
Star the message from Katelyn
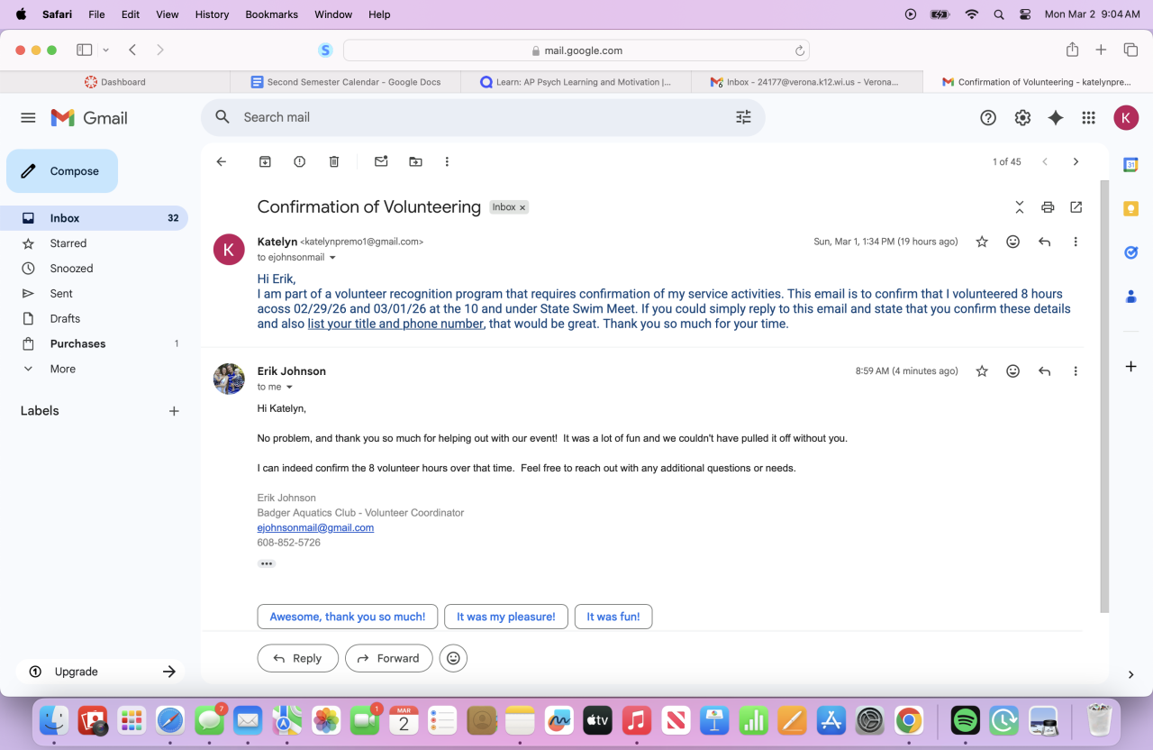point(982,242)
